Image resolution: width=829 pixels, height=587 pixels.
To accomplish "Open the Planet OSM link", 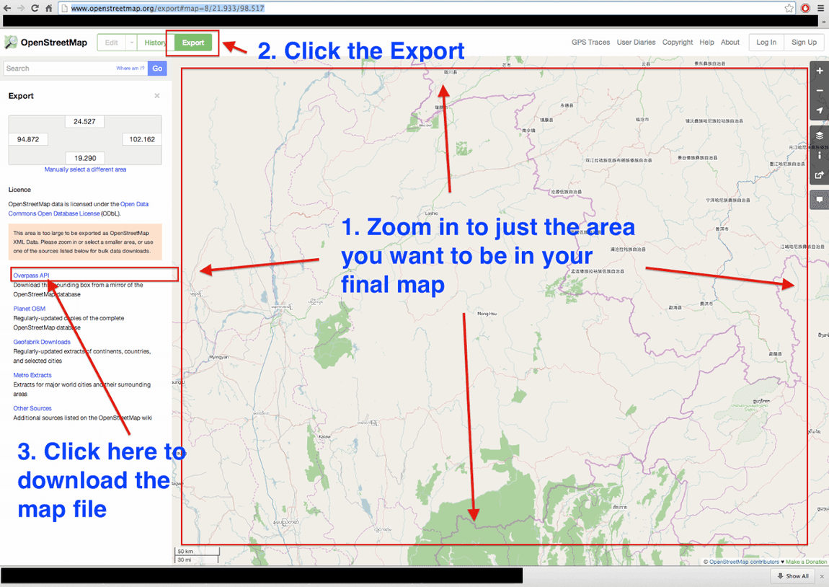I will point(29,309).
